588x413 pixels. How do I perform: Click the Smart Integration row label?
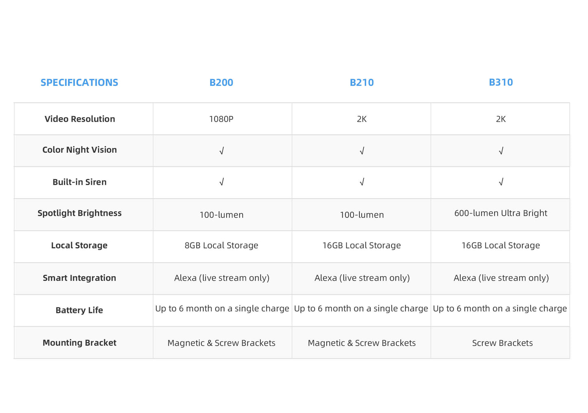[79, 278]
